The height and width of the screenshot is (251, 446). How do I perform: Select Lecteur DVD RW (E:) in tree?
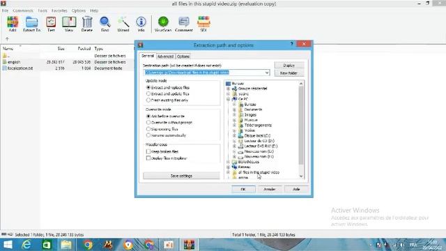point(261,146)
